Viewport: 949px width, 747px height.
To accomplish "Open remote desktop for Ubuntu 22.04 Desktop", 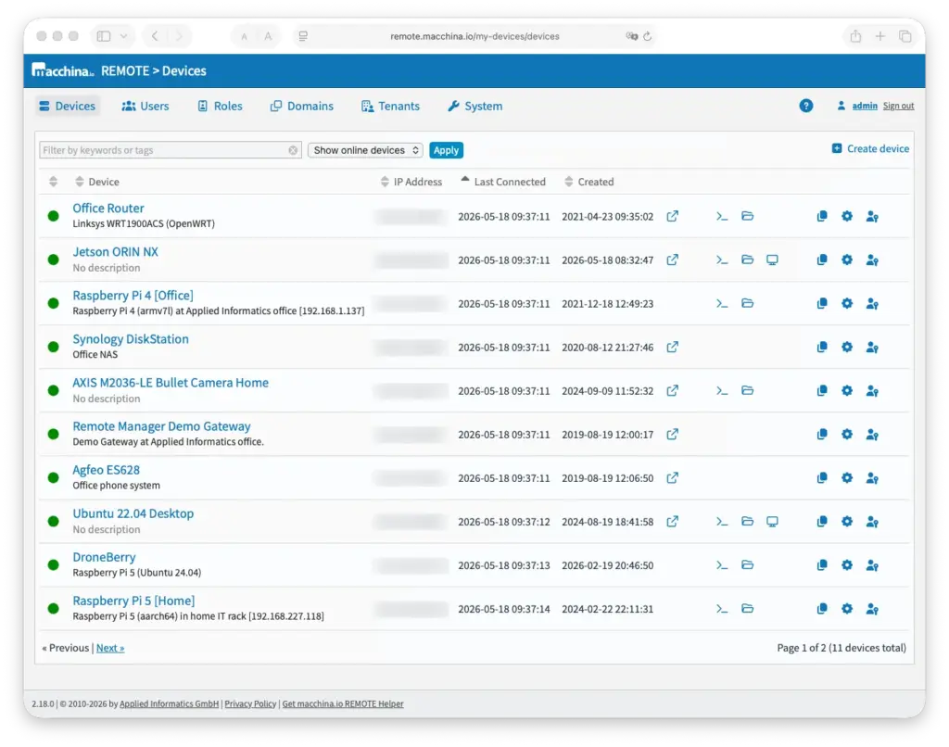I will [x=772, y=521].
